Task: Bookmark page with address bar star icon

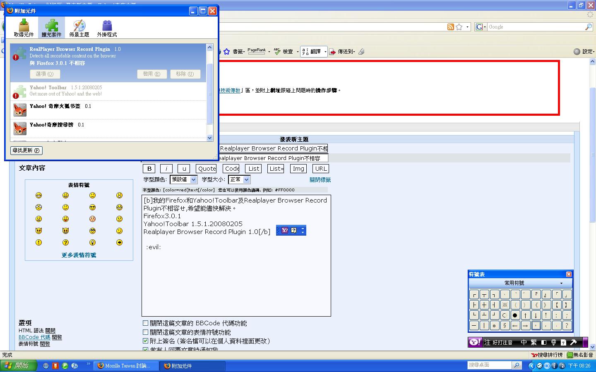Action: [459, 27]
